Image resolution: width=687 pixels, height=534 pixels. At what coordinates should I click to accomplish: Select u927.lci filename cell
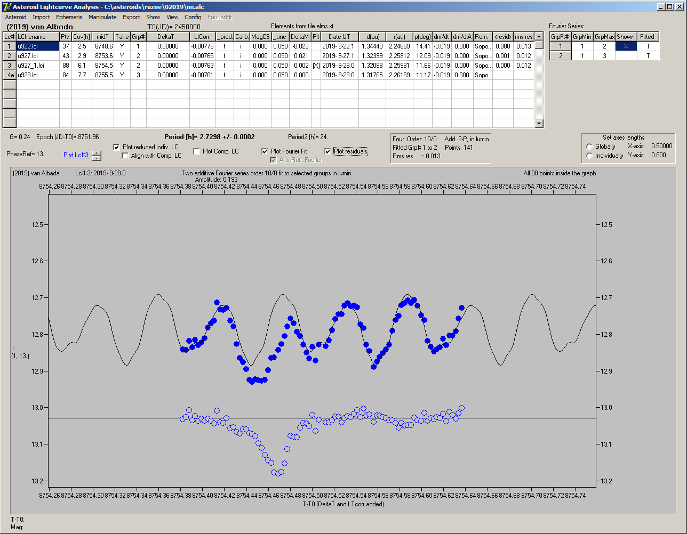pos(37,56)
